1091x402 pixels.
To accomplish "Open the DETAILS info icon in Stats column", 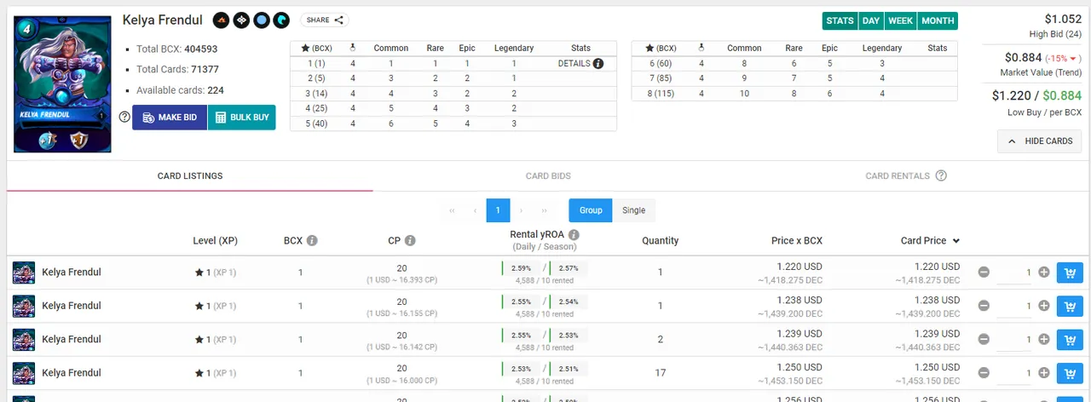I will [x=598, y=64].
